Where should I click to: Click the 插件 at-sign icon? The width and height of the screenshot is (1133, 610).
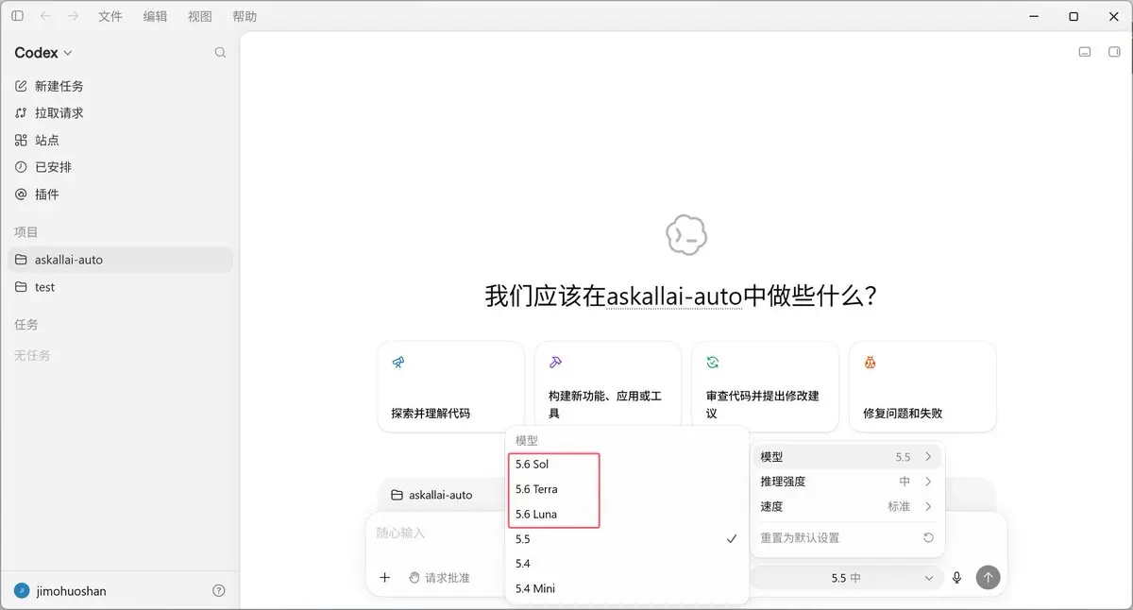coord(21,195)
